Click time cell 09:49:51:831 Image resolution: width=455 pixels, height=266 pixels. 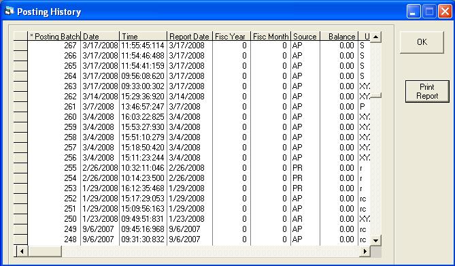point(143,219)
